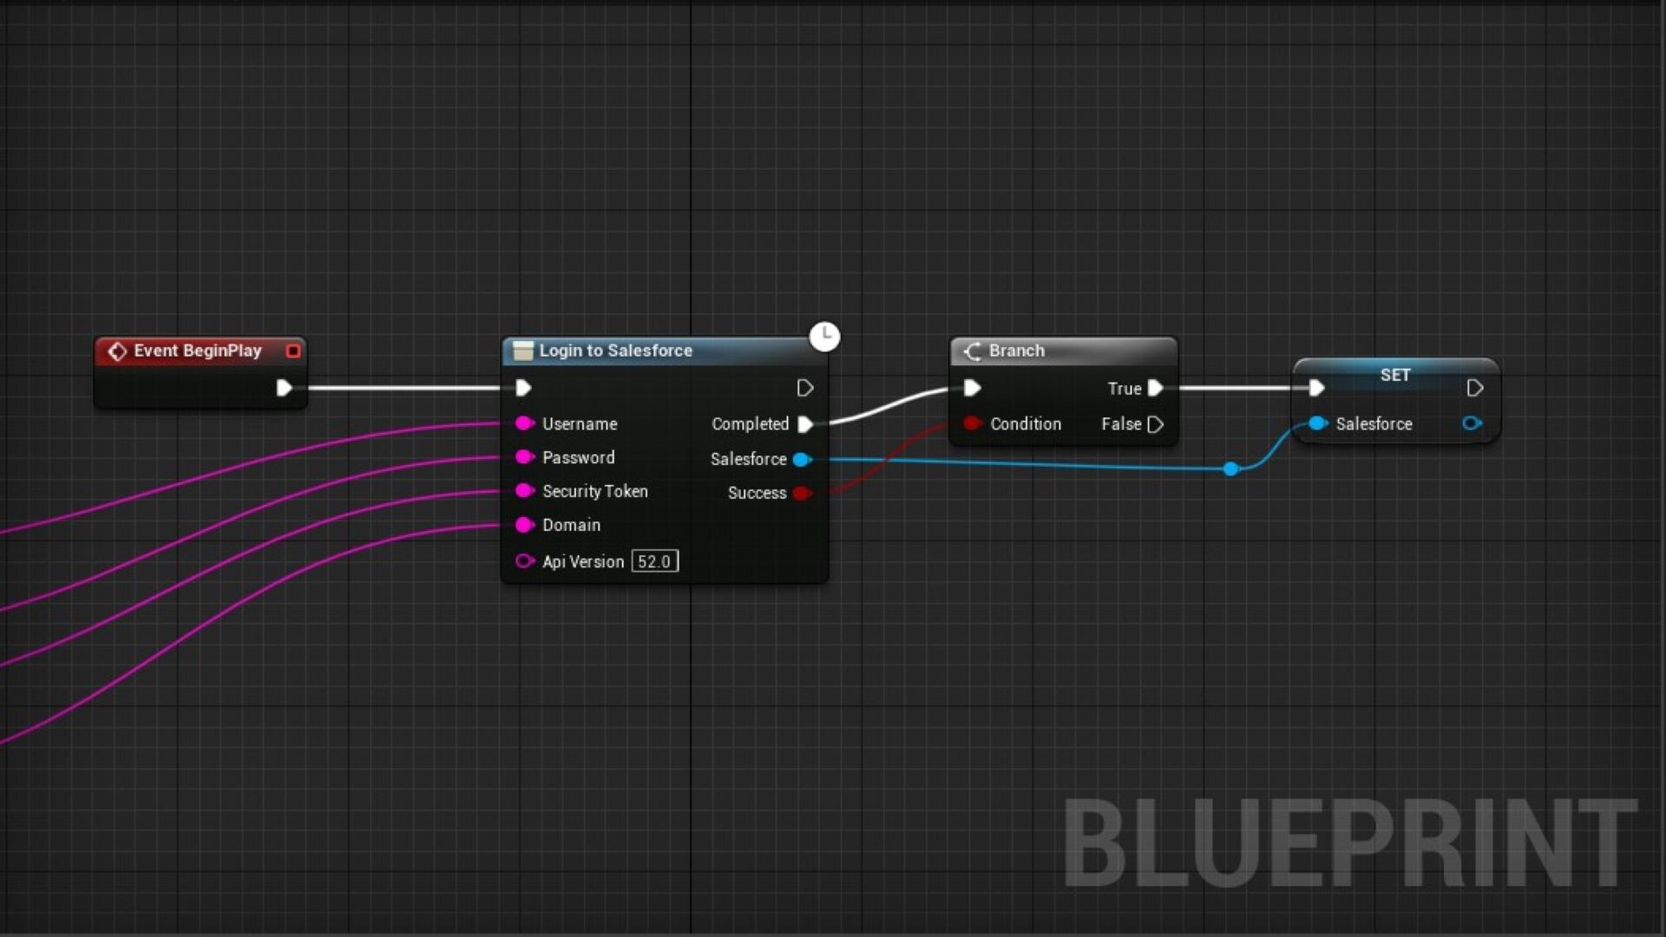Select the SET node header
The height and width of the screenshot is (937, 1666).
1394,375
